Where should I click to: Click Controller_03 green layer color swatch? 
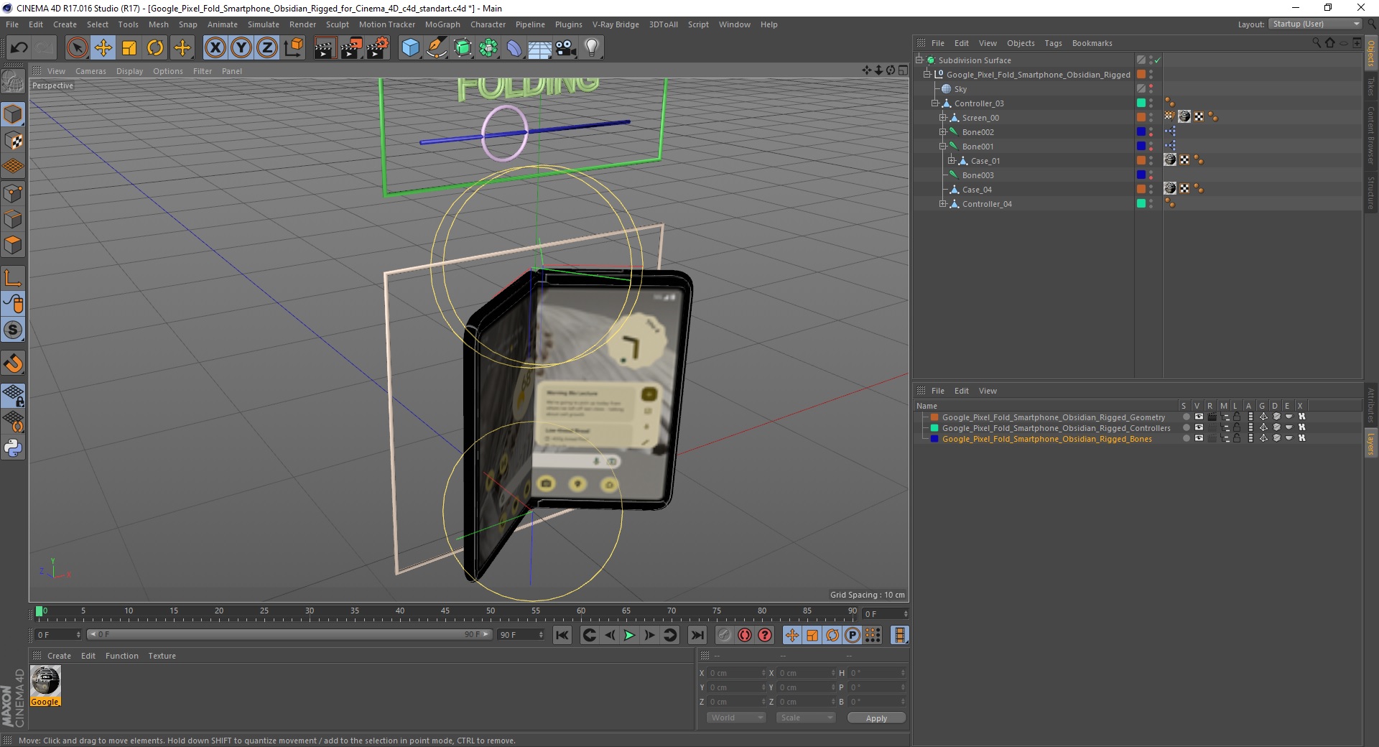pos(1141,103)
